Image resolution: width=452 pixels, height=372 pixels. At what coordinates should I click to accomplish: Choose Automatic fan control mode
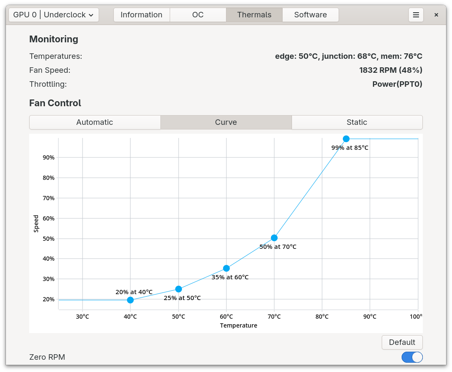point(95,122)
